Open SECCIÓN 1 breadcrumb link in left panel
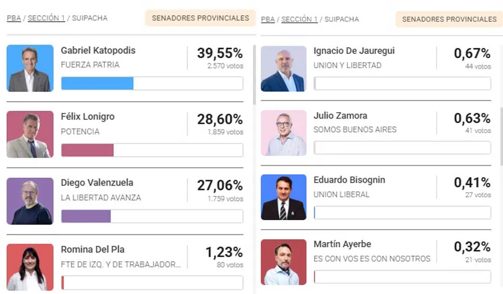The width and height of the screenshot is (503, 294). coord(46,18)
